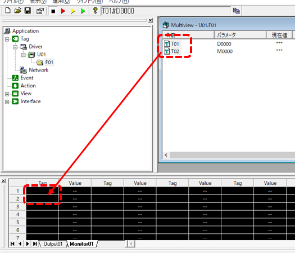Screen dimensions: 295x253
Task: Select the U01 unit node
Action: pos(42,54)
